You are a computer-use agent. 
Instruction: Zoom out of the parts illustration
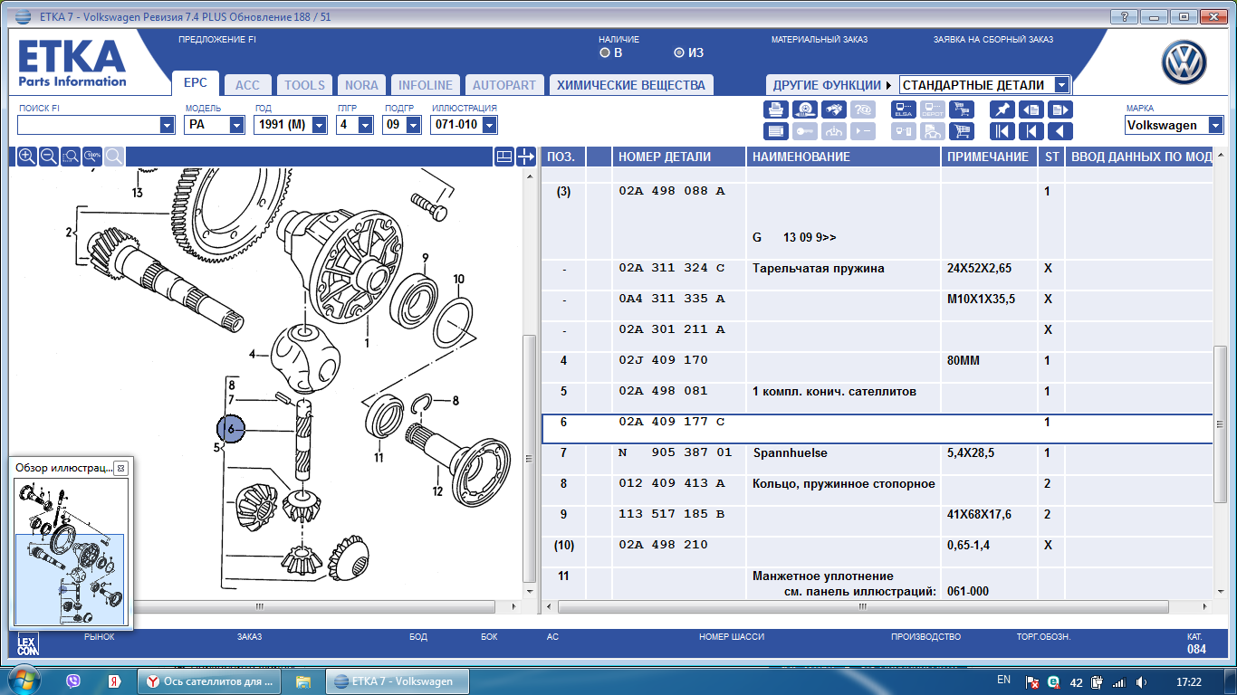(x=49, y=157)
